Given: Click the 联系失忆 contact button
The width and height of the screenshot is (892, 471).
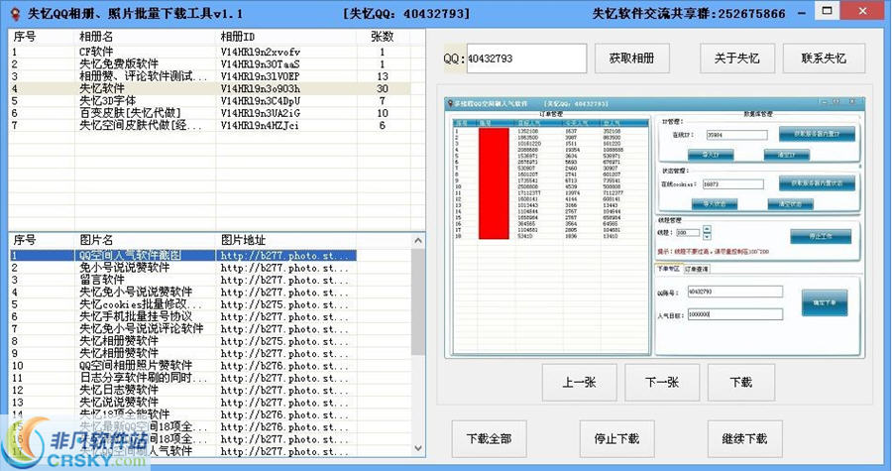Looking at the screenshot, I should 824,59.
